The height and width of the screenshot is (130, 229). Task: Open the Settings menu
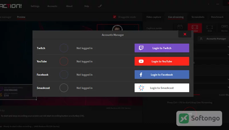pyautogui.click(x=35, y=6)
